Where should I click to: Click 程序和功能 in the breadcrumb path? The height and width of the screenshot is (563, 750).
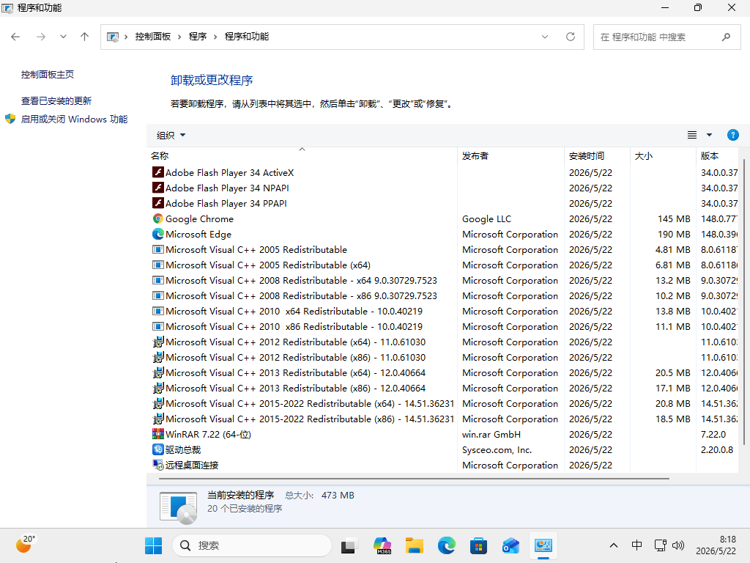(247, 37)
